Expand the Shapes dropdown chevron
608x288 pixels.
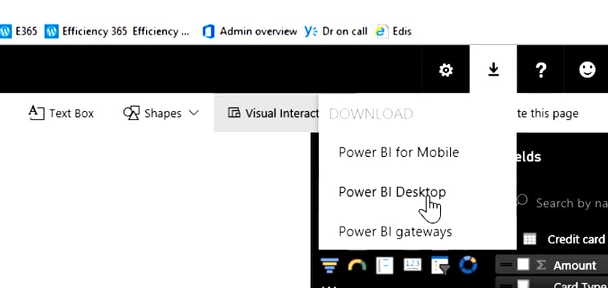[193, 113]
